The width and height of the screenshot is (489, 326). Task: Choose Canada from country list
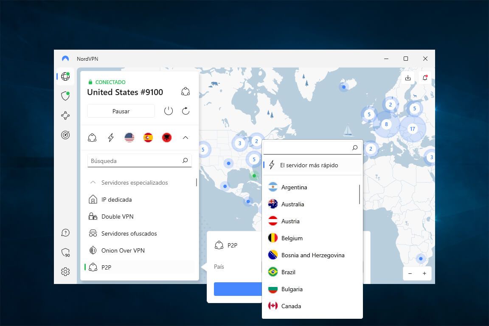click(312, 306)
